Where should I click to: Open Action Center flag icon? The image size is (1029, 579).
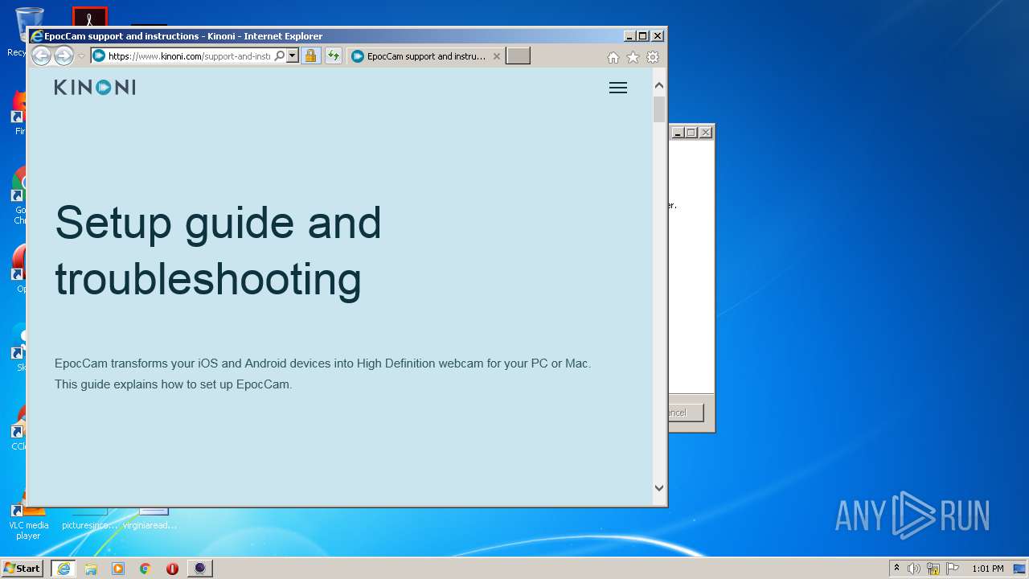click(953, 569)
